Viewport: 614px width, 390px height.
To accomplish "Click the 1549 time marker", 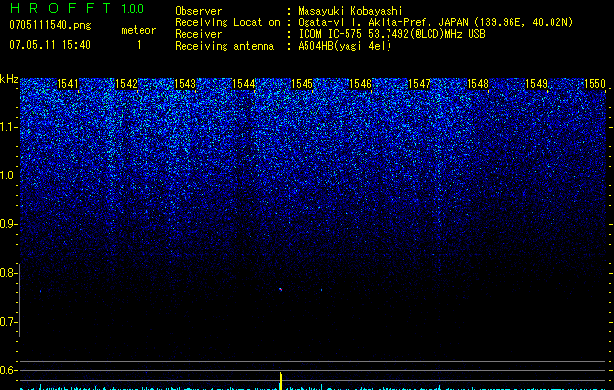I will coord(536,84).
